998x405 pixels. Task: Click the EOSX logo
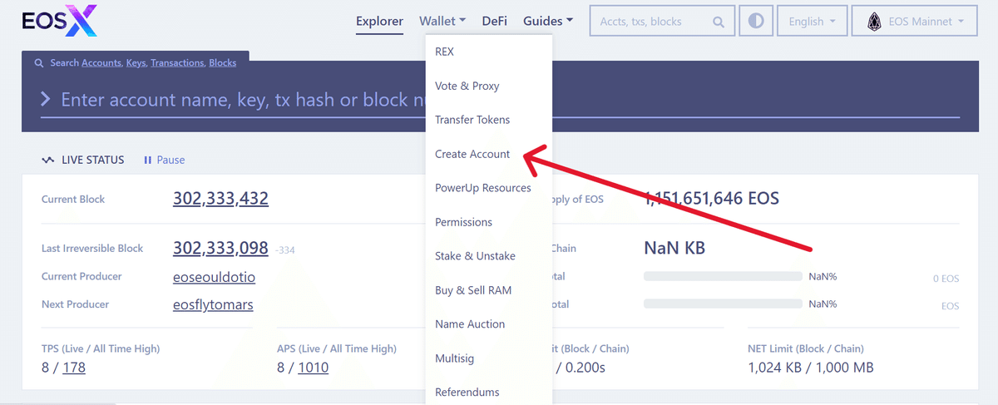pyautogui.click(x=60, y=22)
